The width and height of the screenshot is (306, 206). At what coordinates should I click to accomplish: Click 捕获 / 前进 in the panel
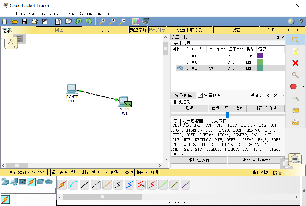pos(266,108)
